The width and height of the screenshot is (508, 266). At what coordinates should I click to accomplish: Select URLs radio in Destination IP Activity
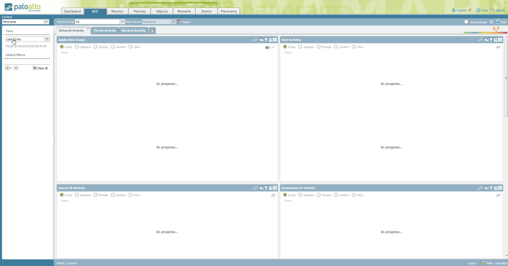click(354, 195)
